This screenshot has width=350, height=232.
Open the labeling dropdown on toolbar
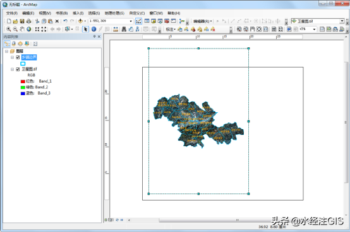click(x=171, y=30)
